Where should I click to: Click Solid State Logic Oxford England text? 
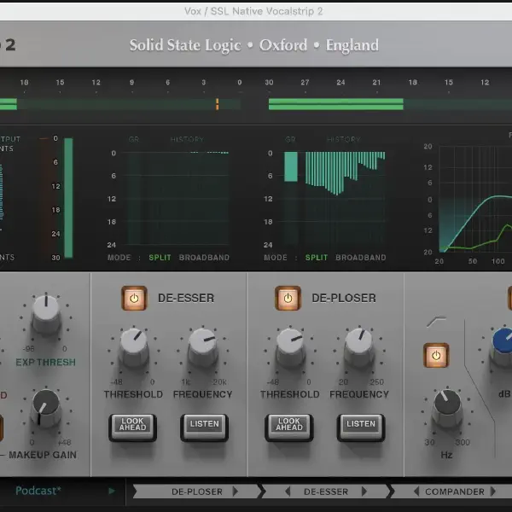(254, 45)
